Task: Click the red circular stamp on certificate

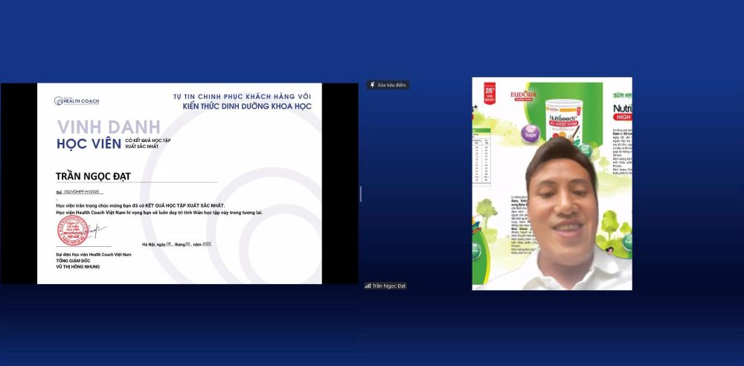Action: point(73,231)
